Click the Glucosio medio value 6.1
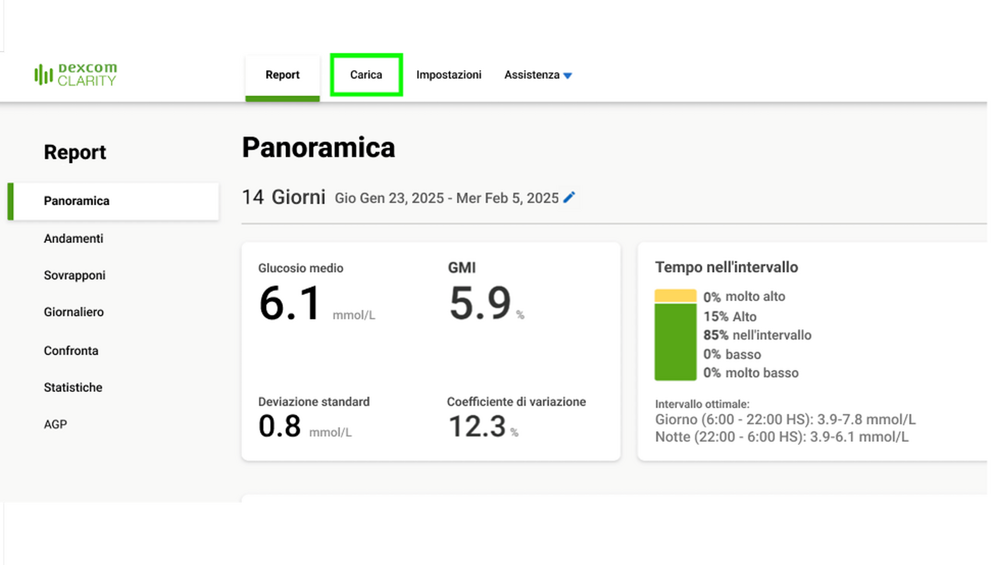Screen dimensions: 995x565 (x=290, y=303)
